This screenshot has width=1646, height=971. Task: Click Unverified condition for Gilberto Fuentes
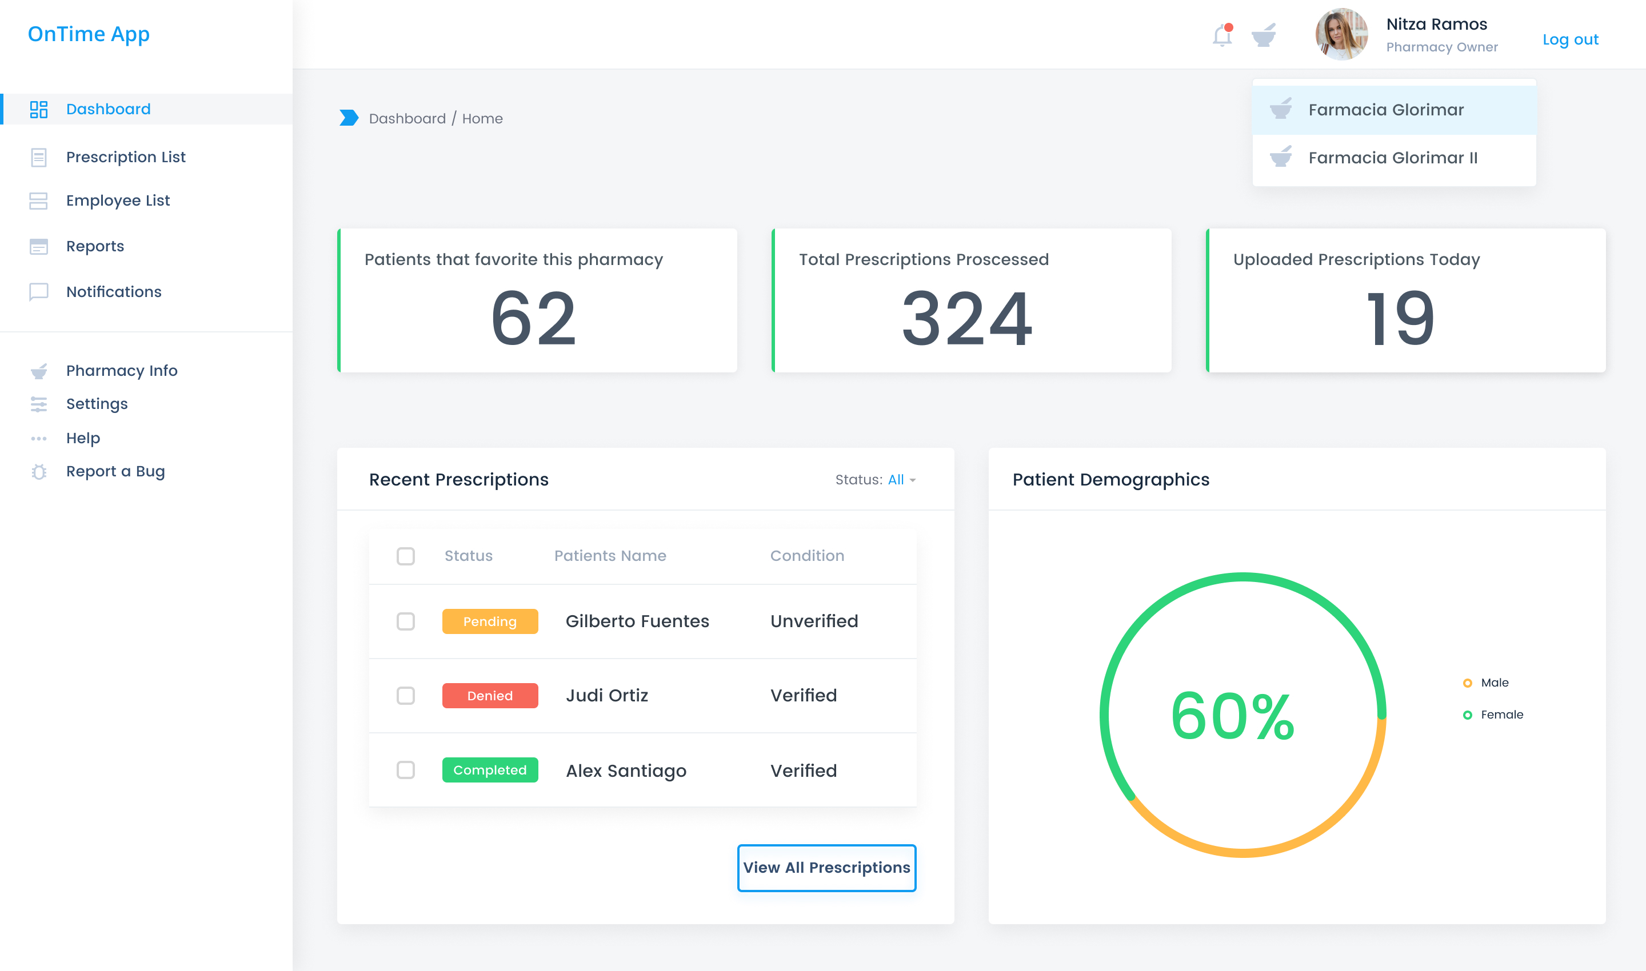814,621
